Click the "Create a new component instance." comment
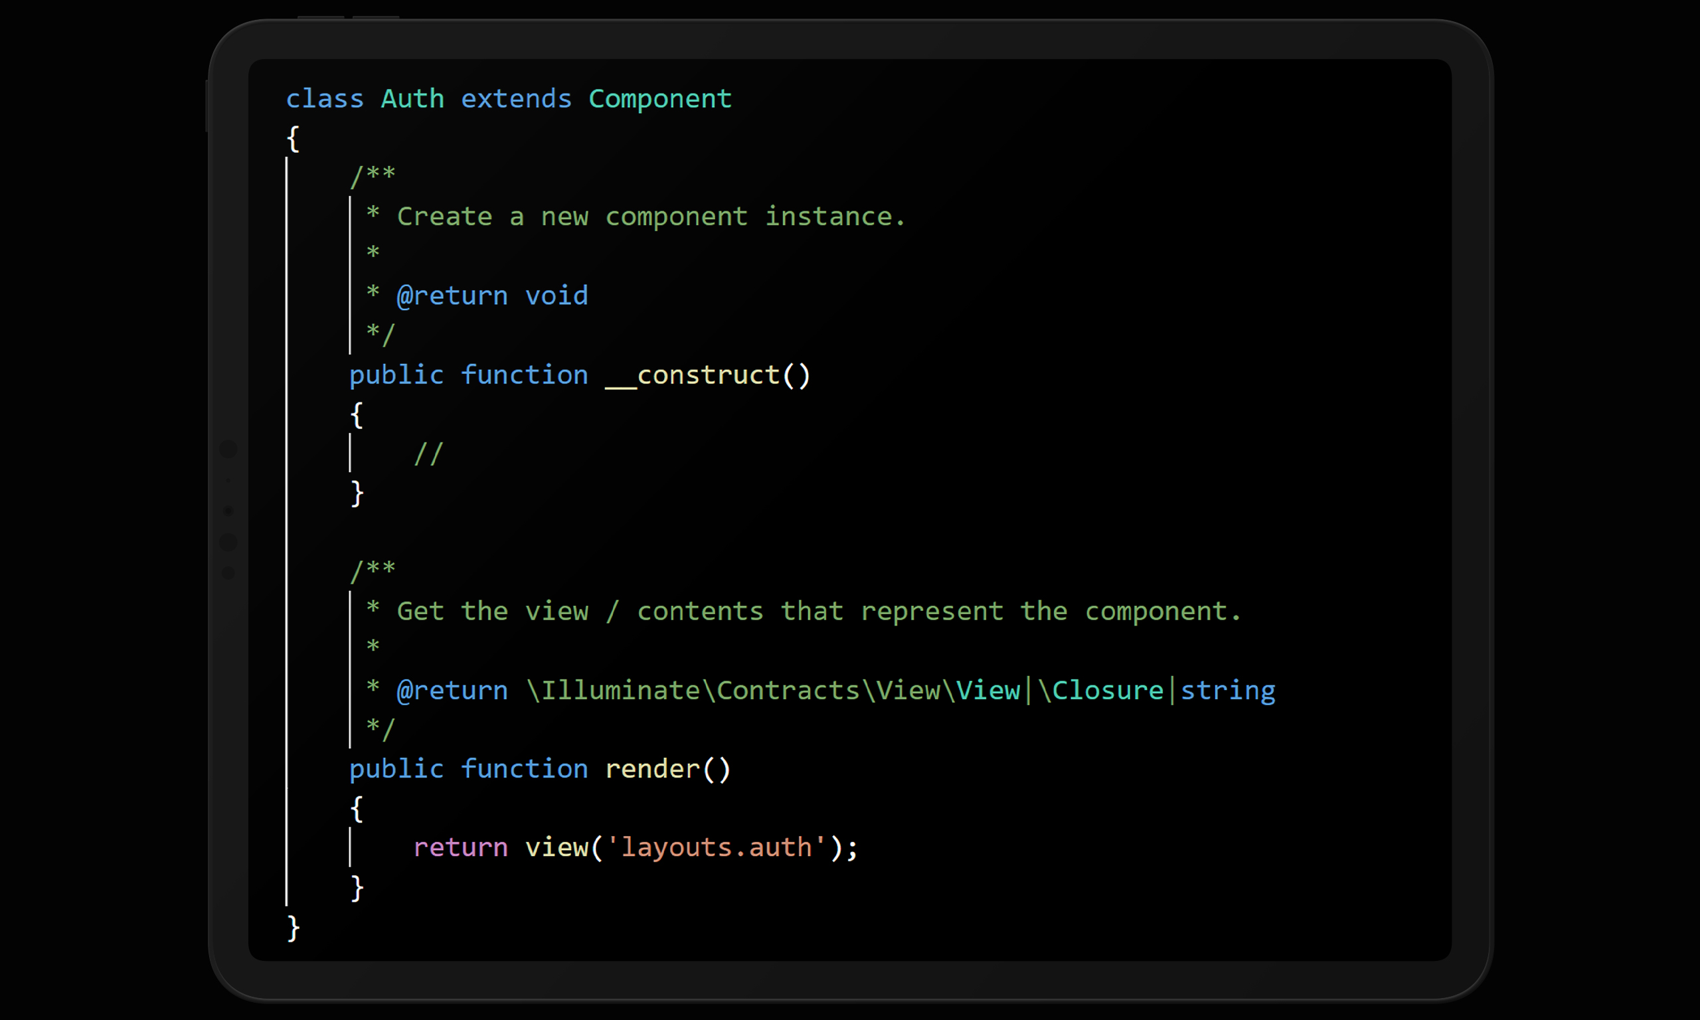The image size is (1700, 1020). (651, 217)
